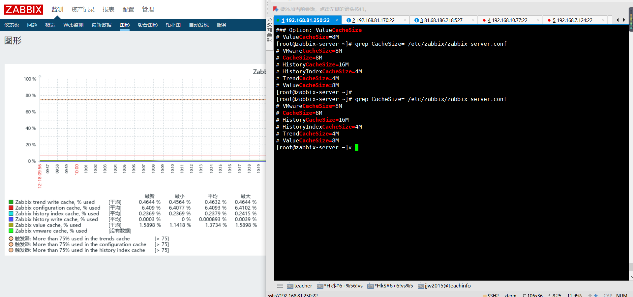The width and height of the screenshot is (633, 297).
Task: Click the add-session flag arrow icon
Action: click(x=276, y=9)
